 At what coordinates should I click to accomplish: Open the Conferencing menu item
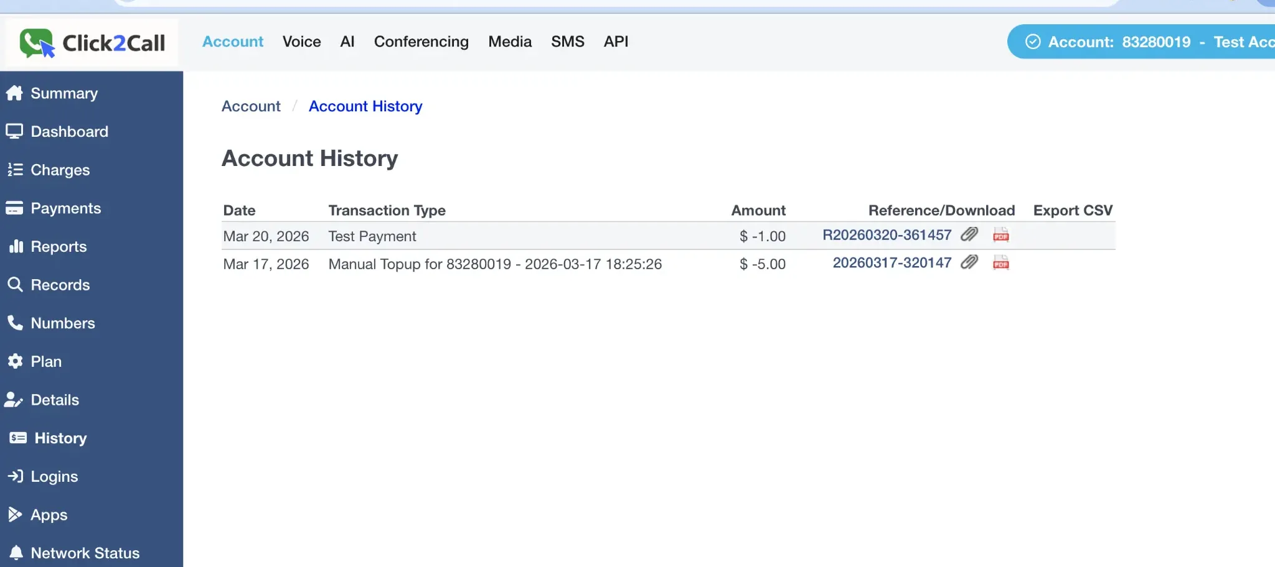pos(421,42)
